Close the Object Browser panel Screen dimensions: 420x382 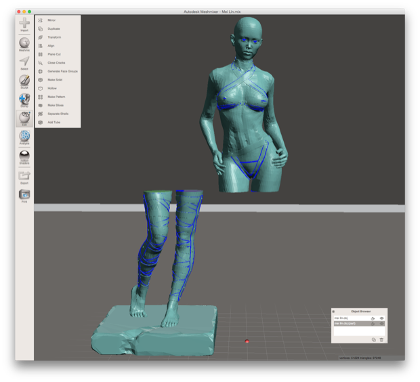333,312
